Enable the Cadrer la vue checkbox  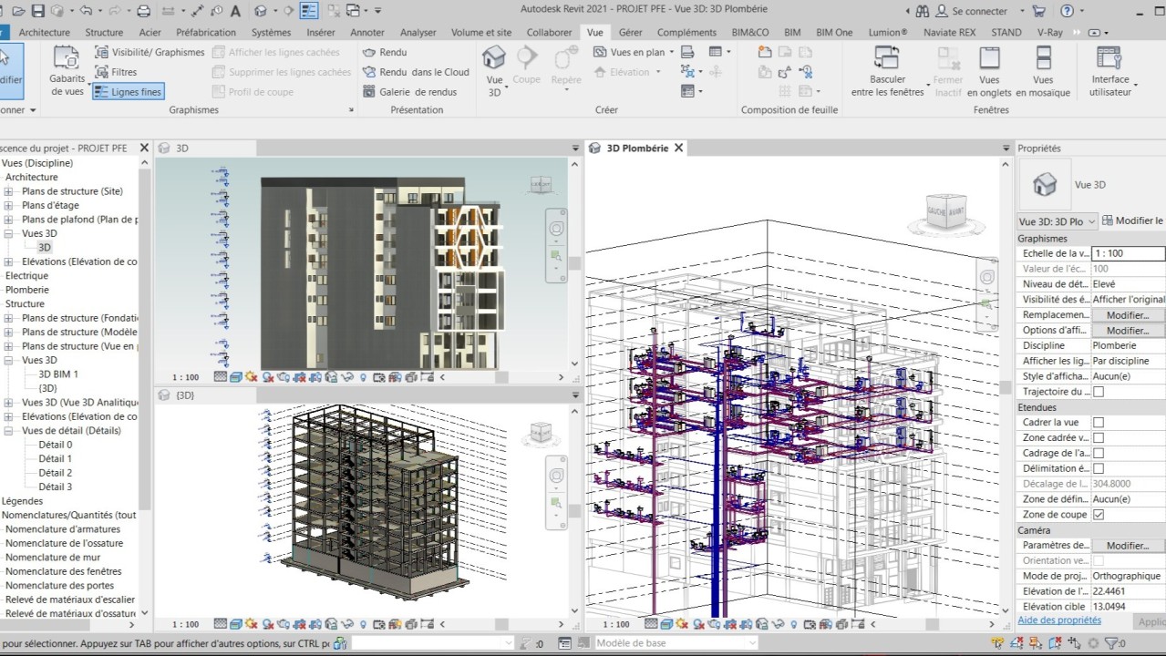tap(1099, 423)
